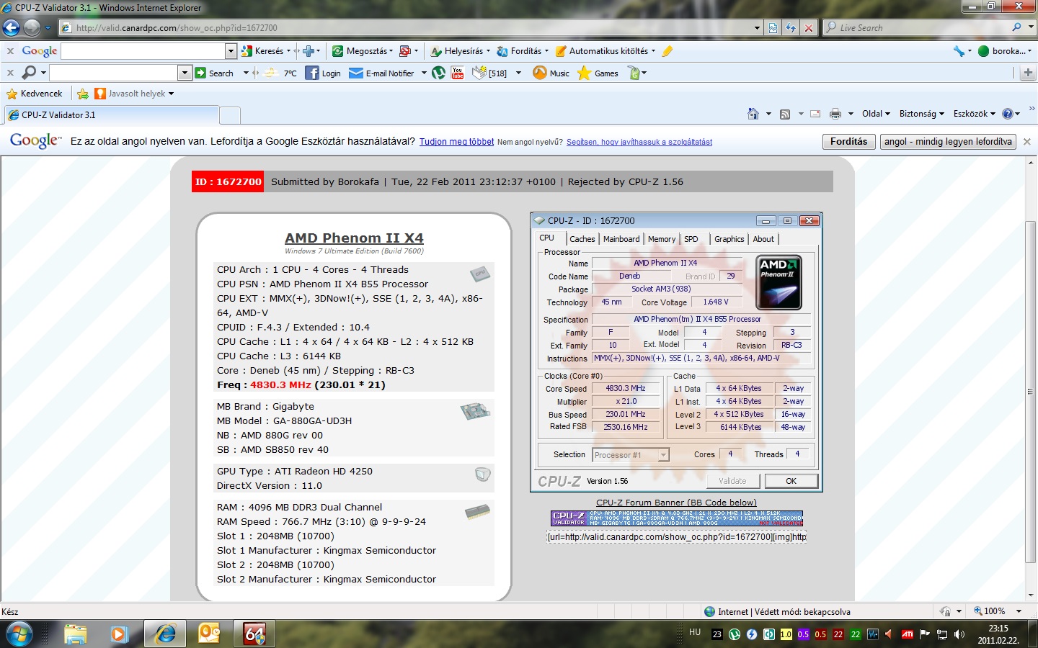
Task: Select the Memory tab in CPU-Z
Action: (662, 239)
